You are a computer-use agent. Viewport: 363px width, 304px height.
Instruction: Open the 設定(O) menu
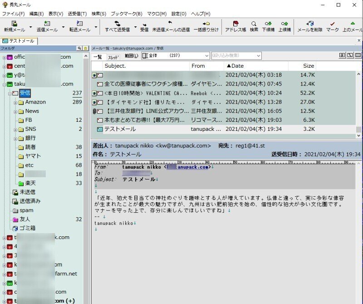tap(179, 14)
